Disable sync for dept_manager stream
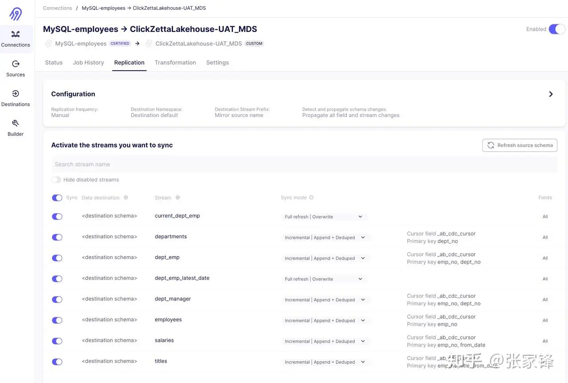This screenshot has height=383, width=568. click(x=57, y=299)
